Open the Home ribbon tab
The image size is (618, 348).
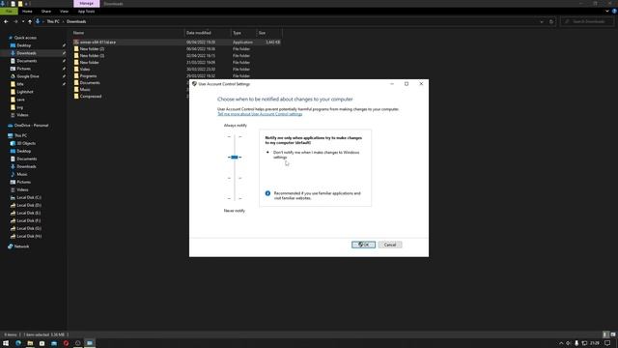[27, 12]
